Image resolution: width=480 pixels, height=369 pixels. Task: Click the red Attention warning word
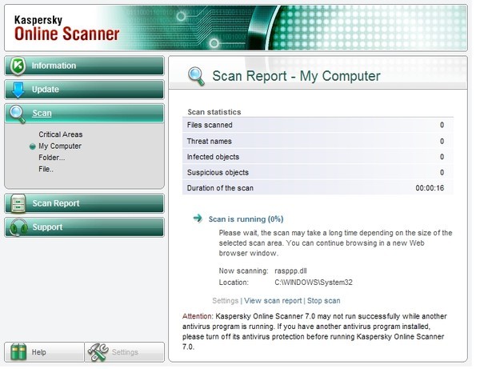[197, 316]
